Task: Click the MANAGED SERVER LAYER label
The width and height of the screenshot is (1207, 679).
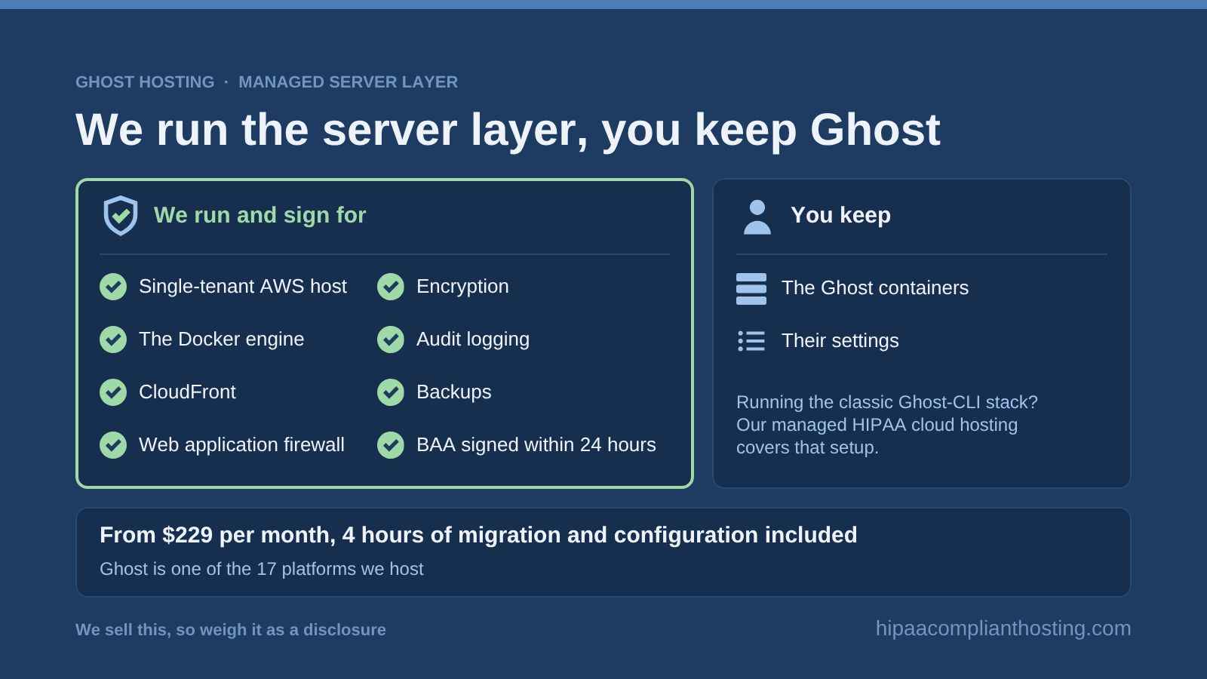Action: coord(349,82)
